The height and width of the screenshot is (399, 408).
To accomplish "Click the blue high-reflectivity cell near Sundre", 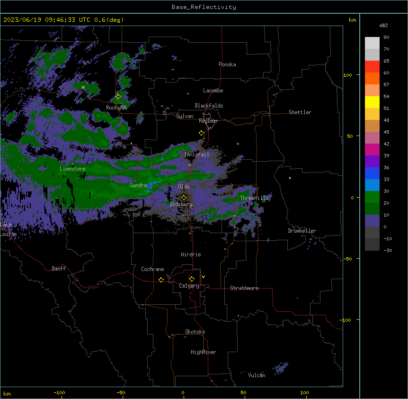I will coord(150,185).
